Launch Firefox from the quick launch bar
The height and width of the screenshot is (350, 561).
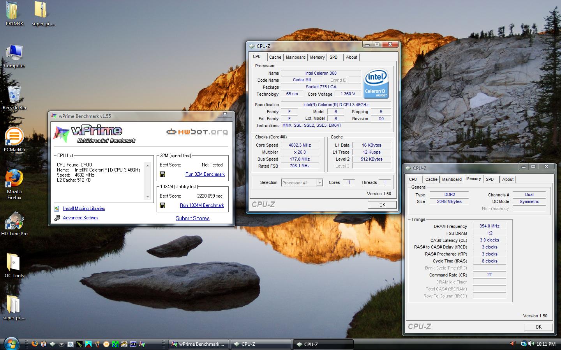(x=35, y=344)
